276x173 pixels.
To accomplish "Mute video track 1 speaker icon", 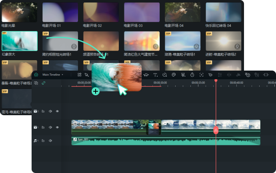I will point(50,128).
